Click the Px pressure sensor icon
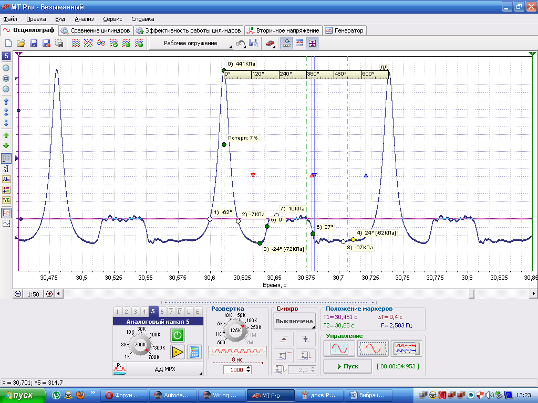 click(119, 369)
